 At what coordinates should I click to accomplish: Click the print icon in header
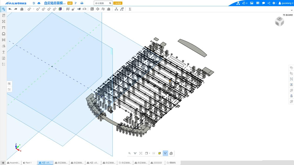pyautogui.click(x=82, y=3)
